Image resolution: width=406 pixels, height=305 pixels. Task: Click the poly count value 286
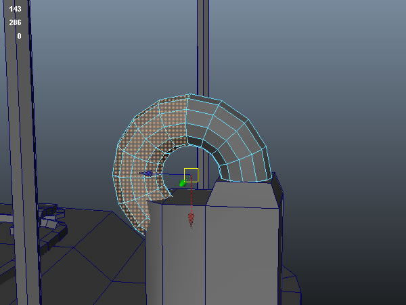click(x=15, y=22)
